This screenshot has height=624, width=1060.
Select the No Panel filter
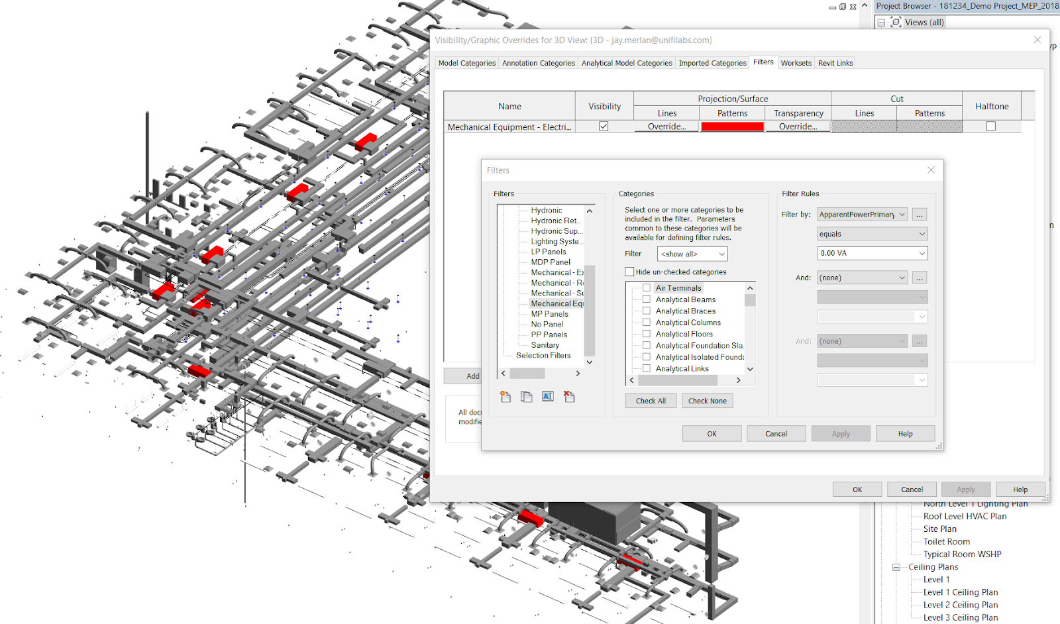click(x=547, y=325)
